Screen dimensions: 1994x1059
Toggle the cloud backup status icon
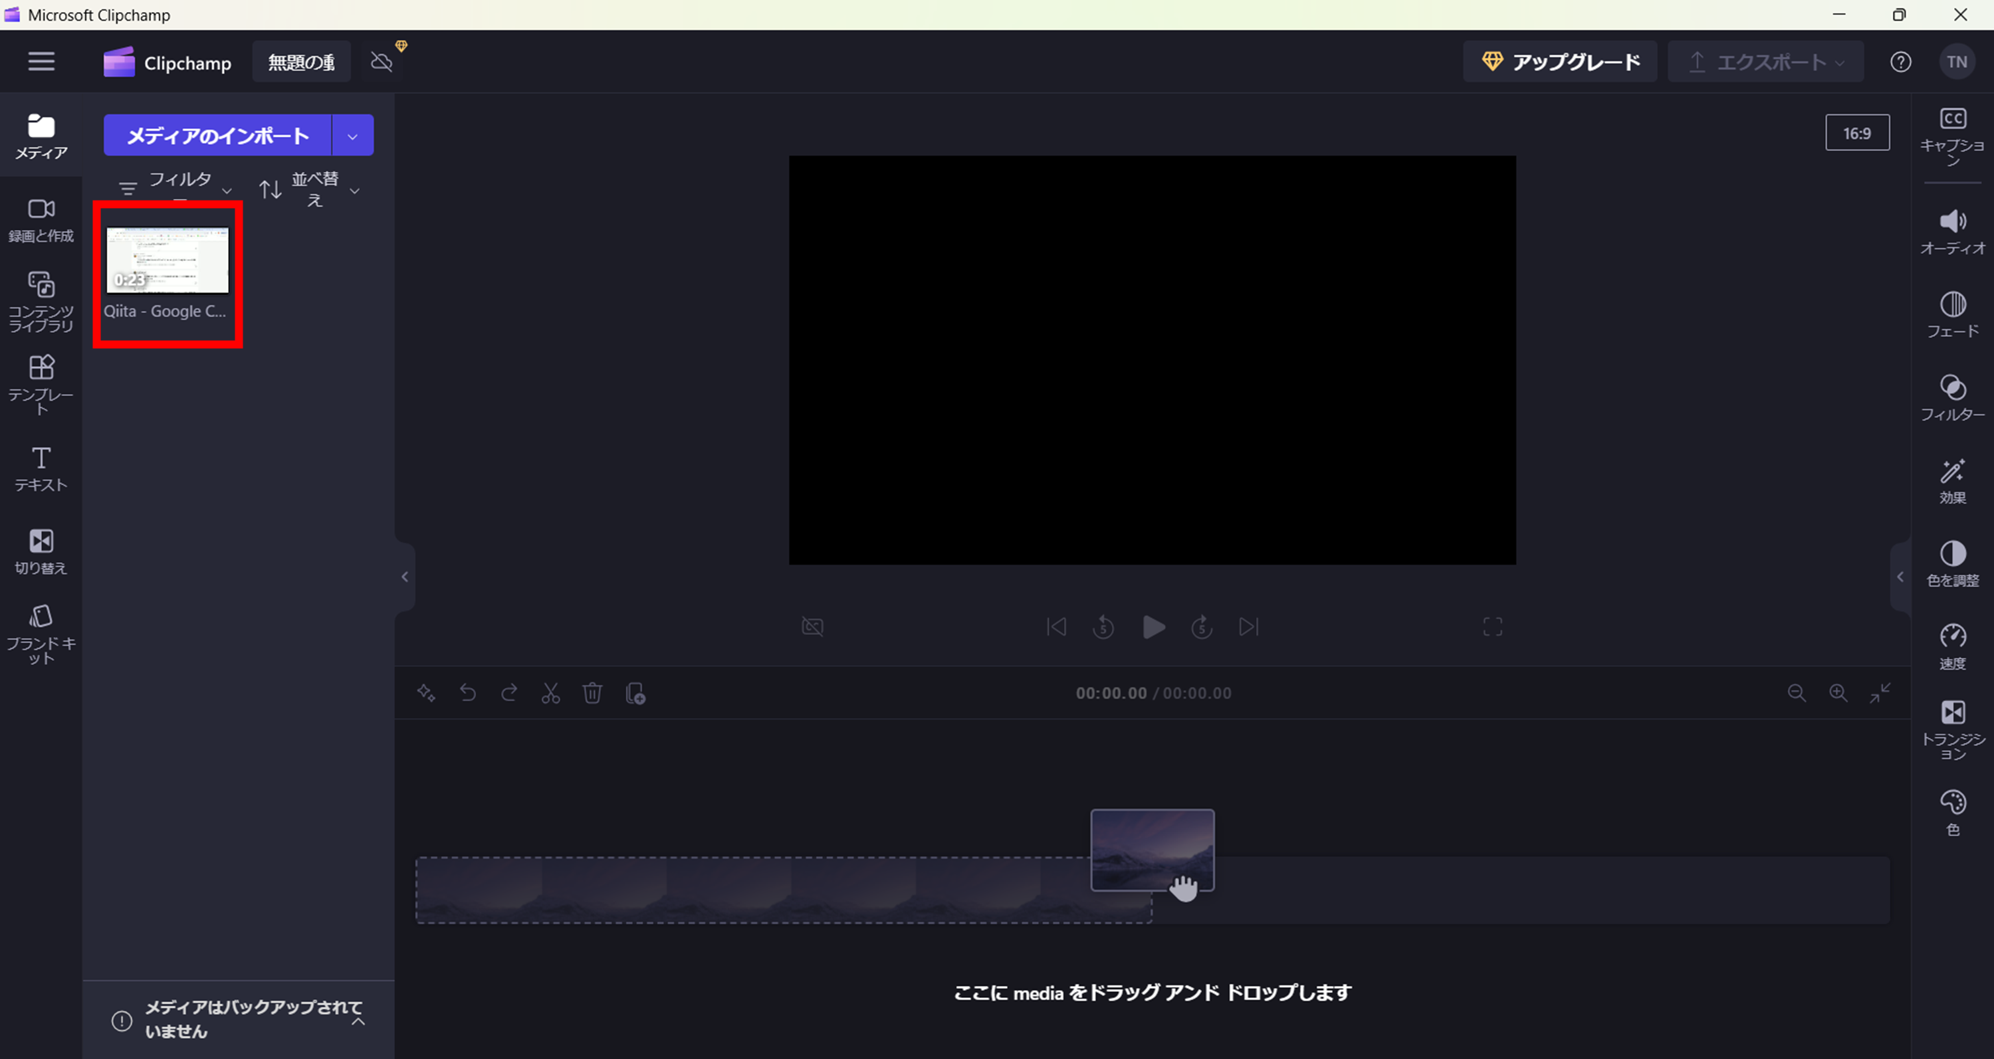tap(382, 61)
